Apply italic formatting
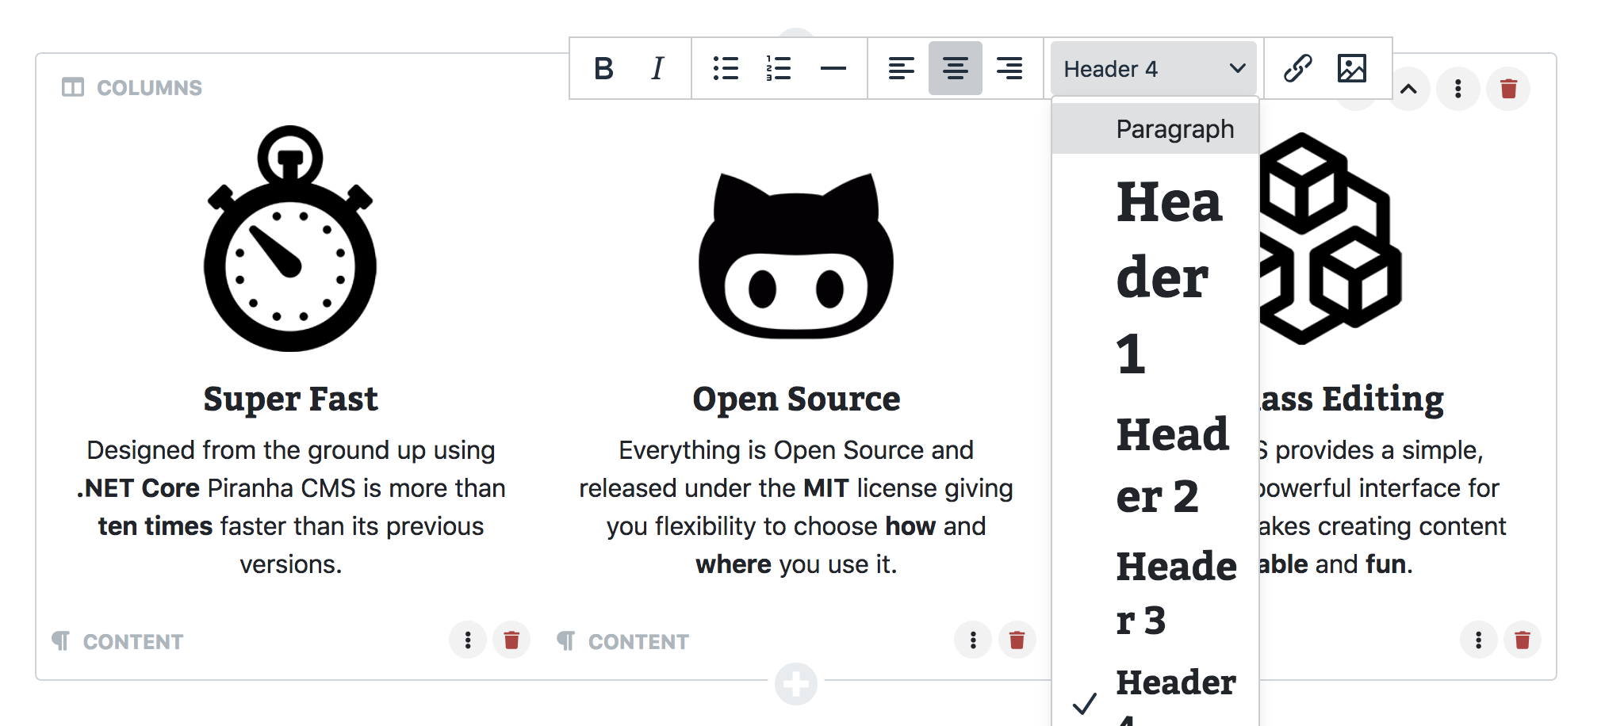Viewport: 1605px width, 726px height. pos(657,69)
